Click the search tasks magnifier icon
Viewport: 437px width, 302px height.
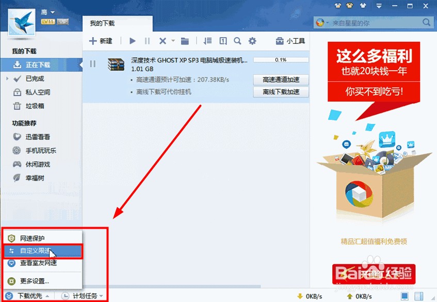coord(237,41)
